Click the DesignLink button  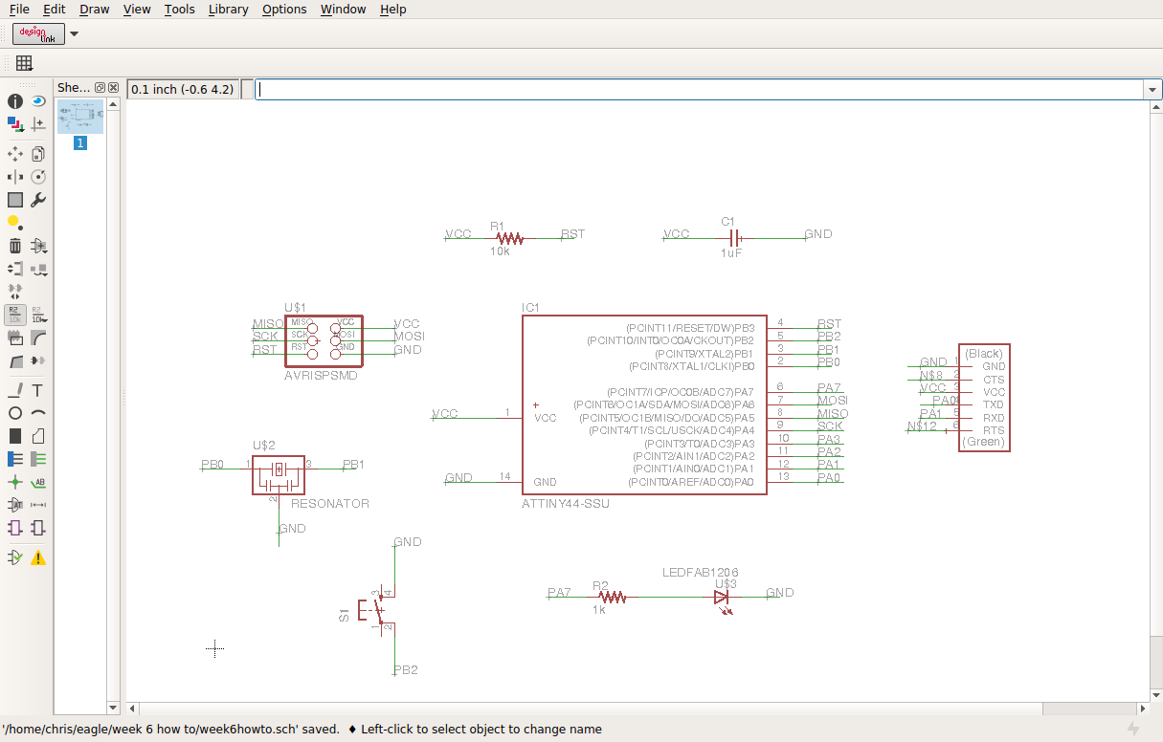pyautogui.click(x=38, y=33)
